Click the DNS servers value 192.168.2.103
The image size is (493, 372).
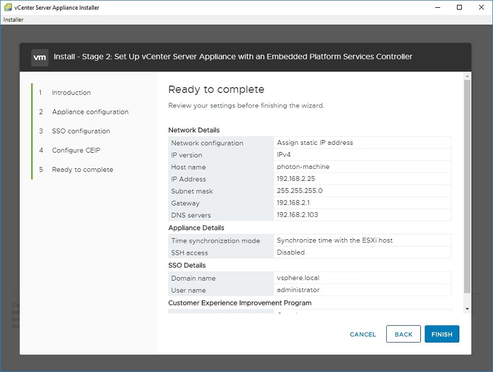point(297,215)
